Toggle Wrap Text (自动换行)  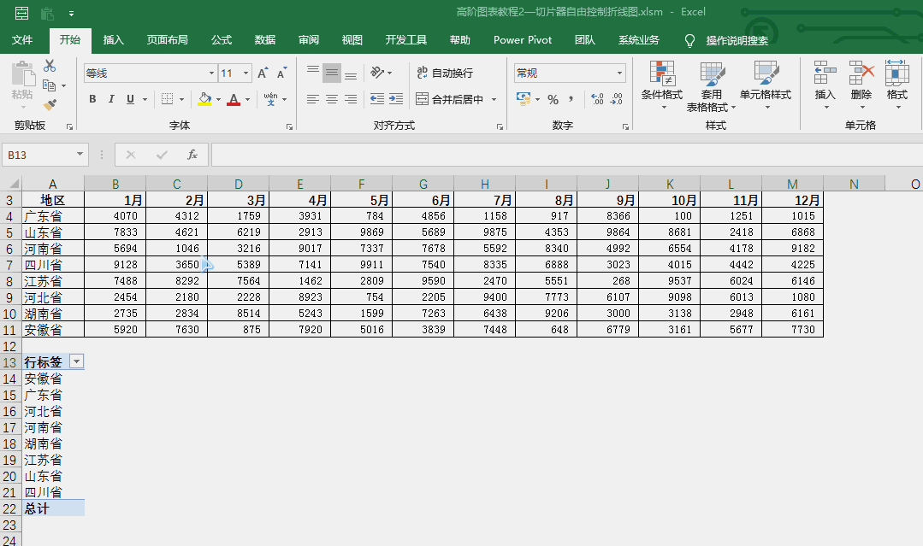tap(445, 73)
